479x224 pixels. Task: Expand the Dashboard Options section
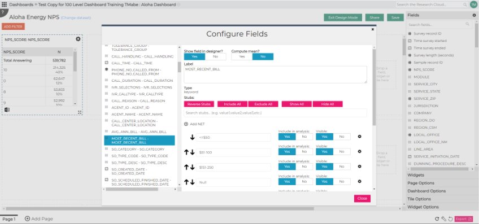point(442,191)
